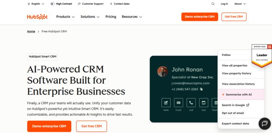
Task: Toggle the High Contrast switch
Action: 52,4
